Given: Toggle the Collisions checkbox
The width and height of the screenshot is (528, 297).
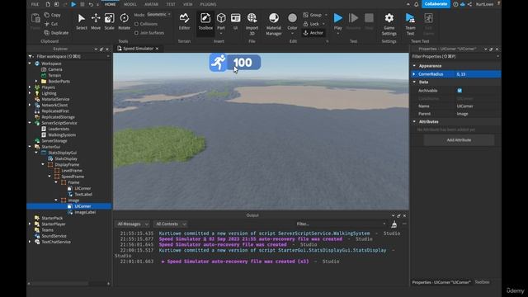Looking at the screenshot, I should pos(136,24).
